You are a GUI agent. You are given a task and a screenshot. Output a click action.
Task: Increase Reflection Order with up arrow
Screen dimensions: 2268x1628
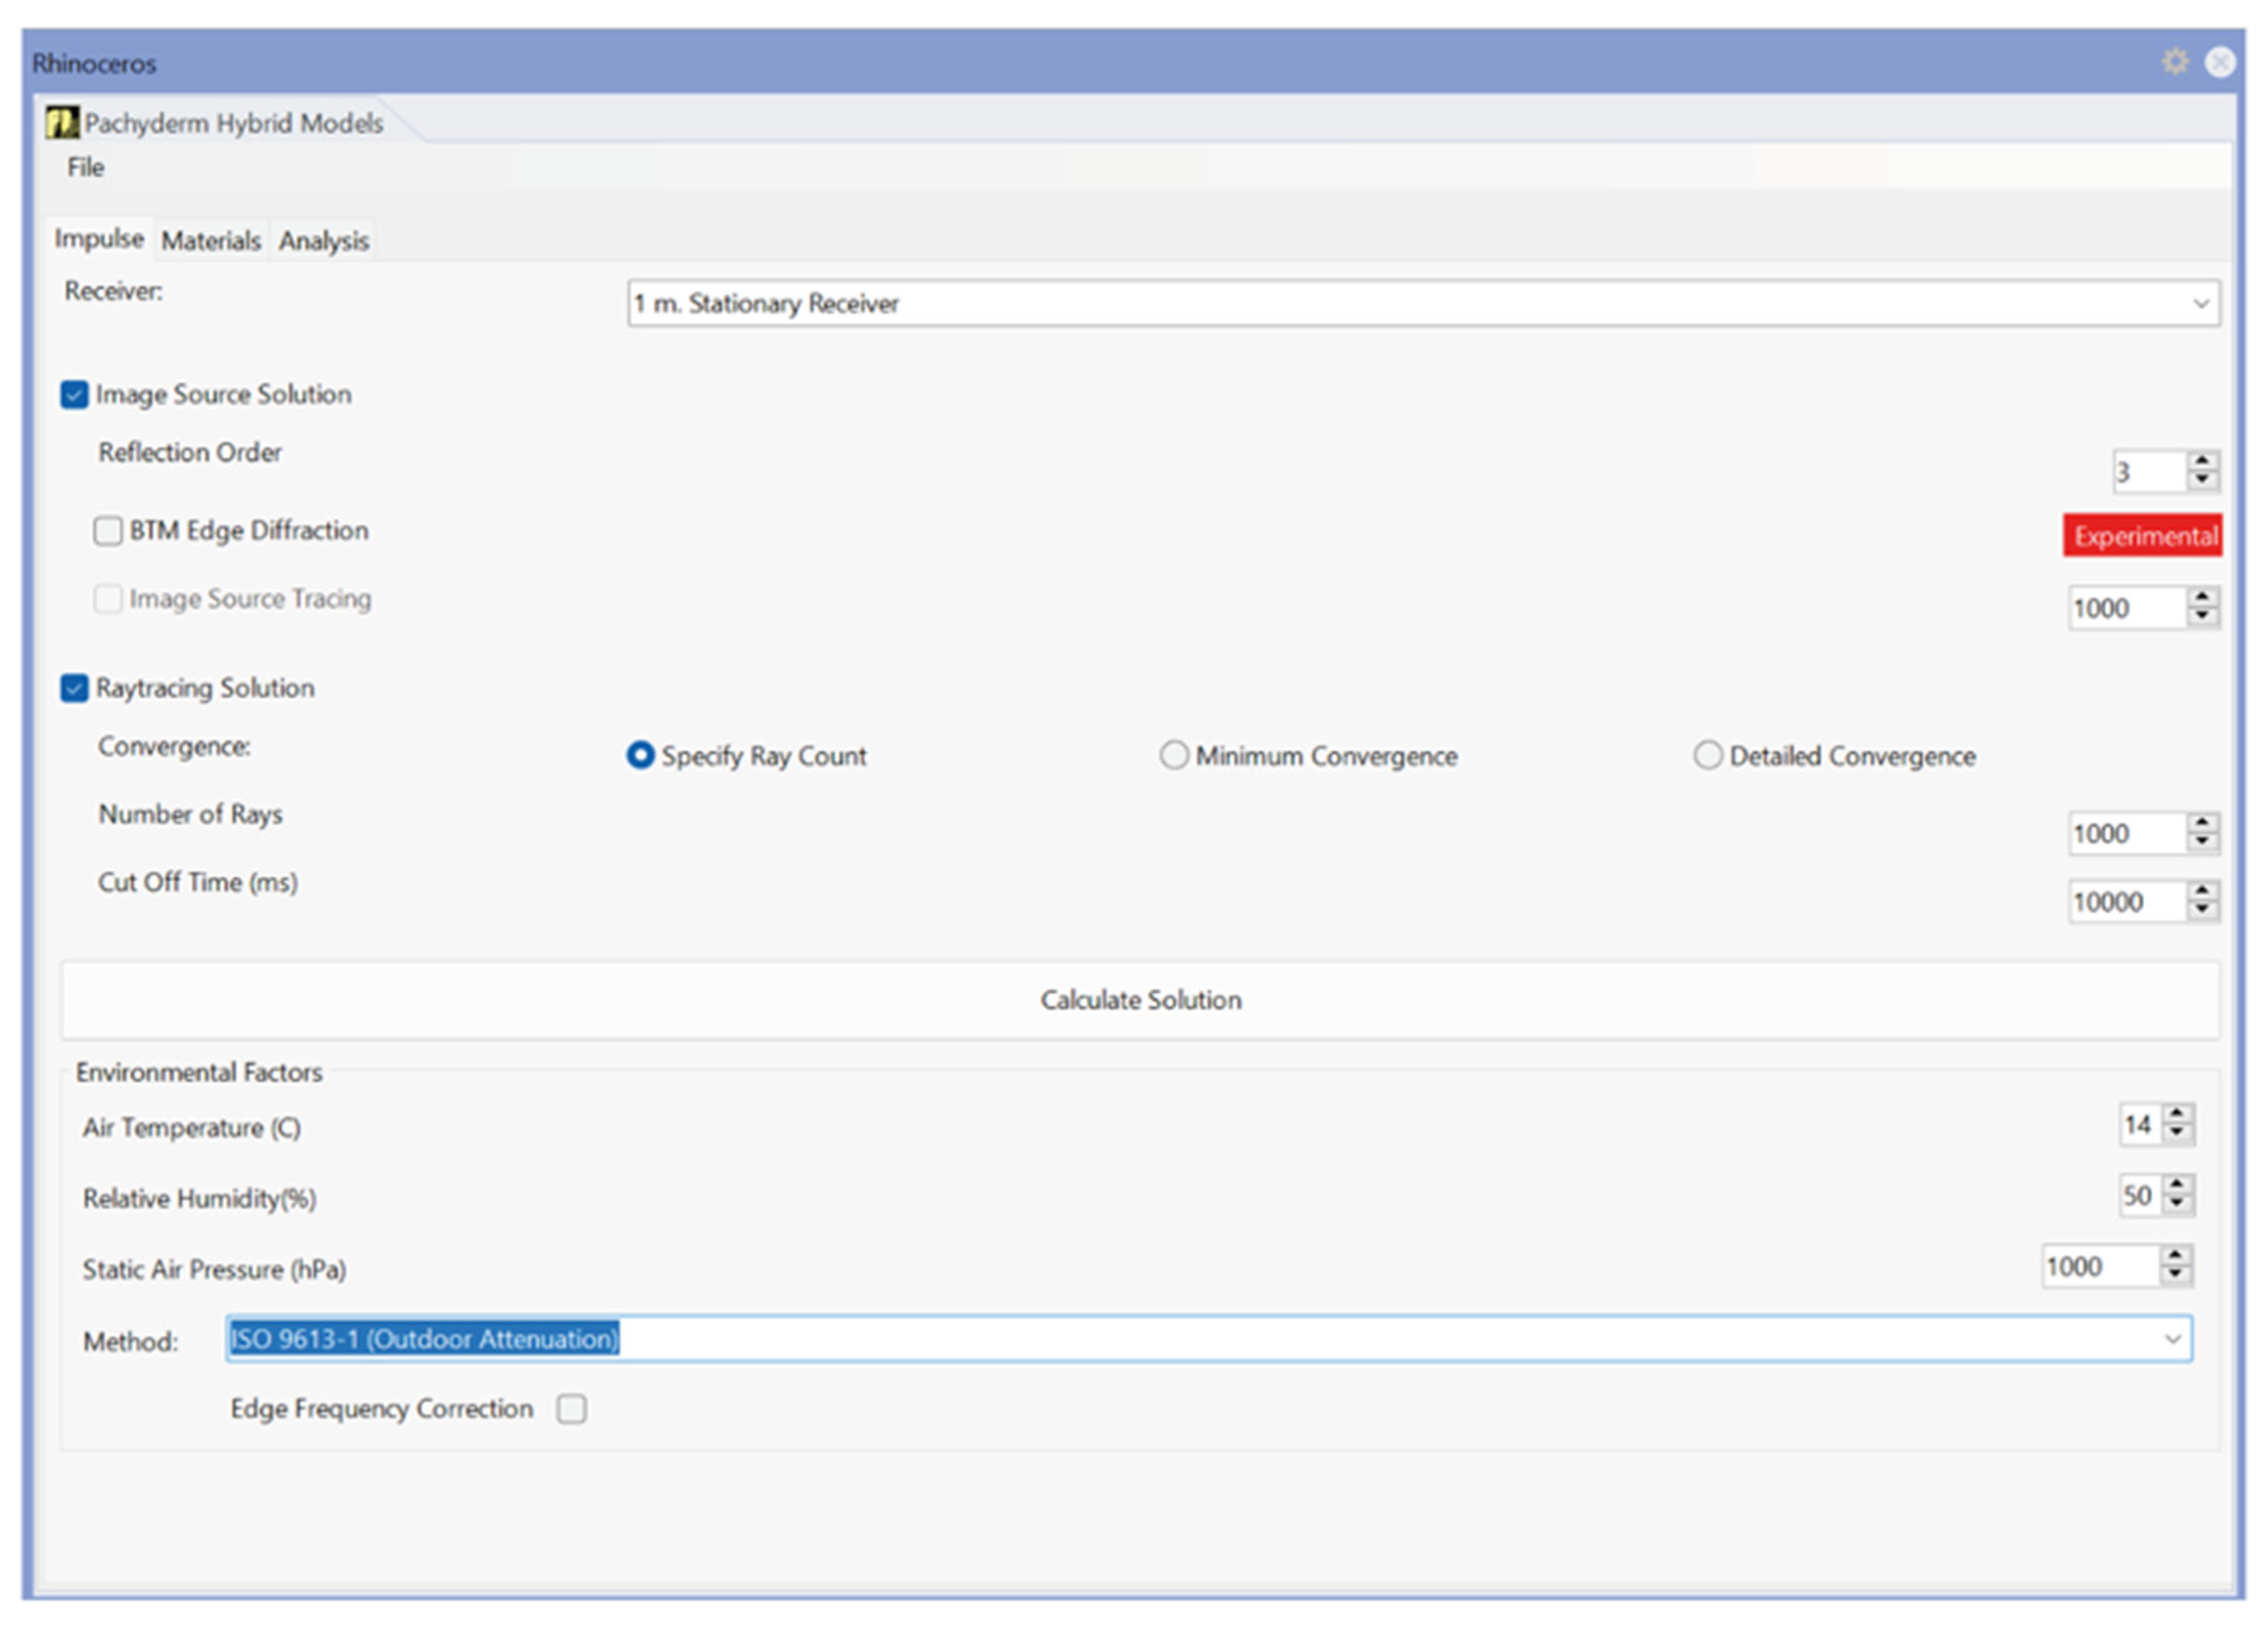(x=2203, y=461)
